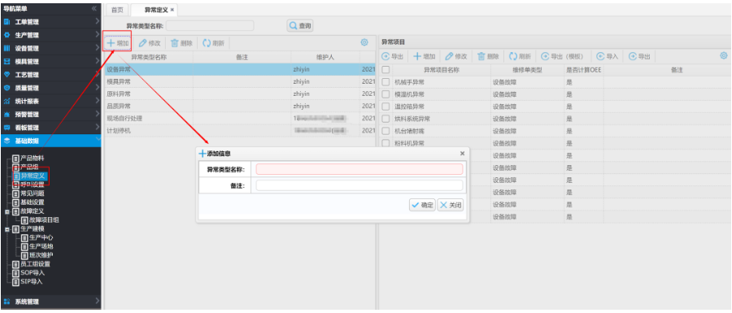Check the 烘料系统异常 row checkbox
The width and height of the screenshot is (732, 313).
pos(386,119)
